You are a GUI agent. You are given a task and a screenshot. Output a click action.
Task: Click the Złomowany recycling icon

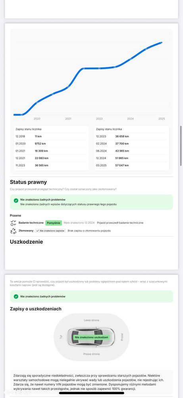point(13,231)
